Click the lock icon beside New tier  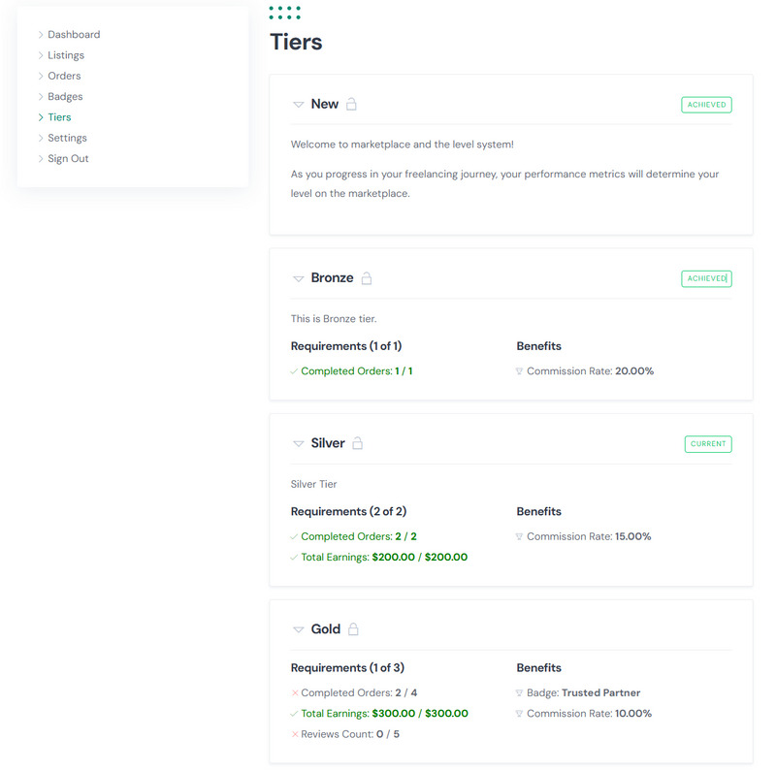click(x=351, y=104)
